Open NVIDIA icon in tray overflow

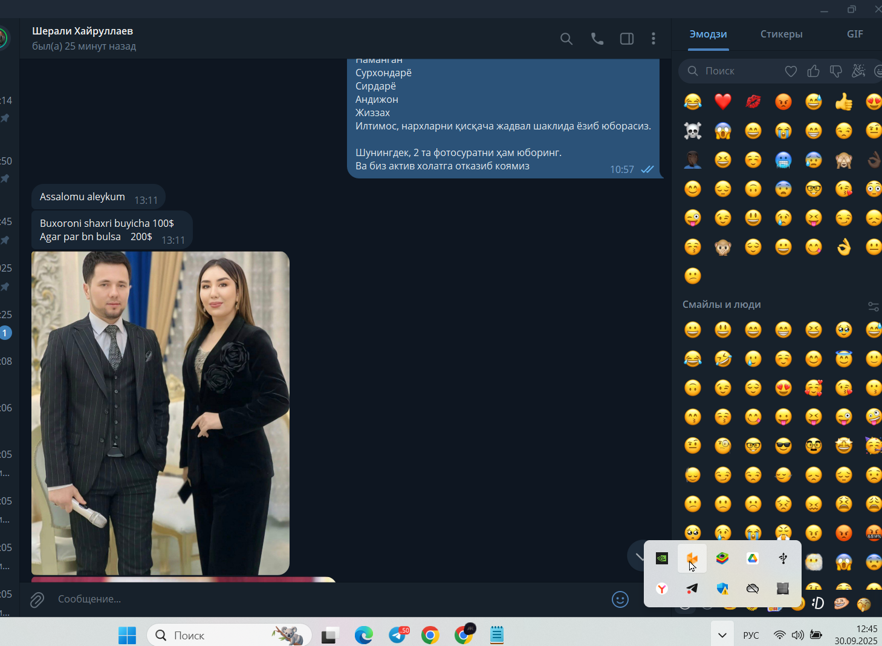pyautogui.click(x=662, y=558)
